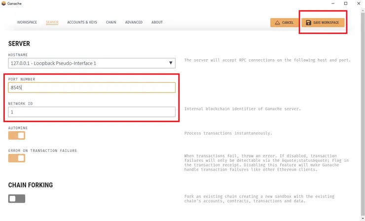Click the SERVER section heading
The width and height of the screenshot is (365, 221).
point(19,43)
